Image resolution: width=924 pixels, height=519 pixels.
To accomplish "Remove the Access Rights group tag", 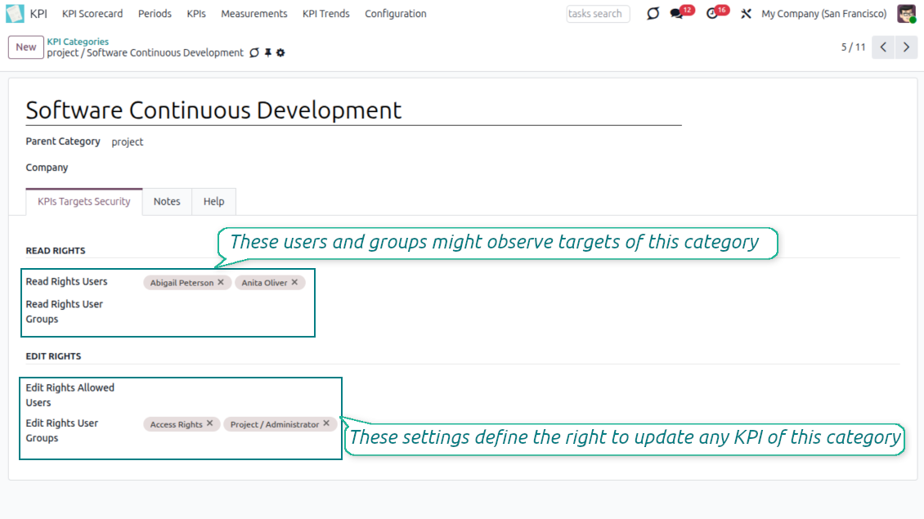I will coord(210,424).
